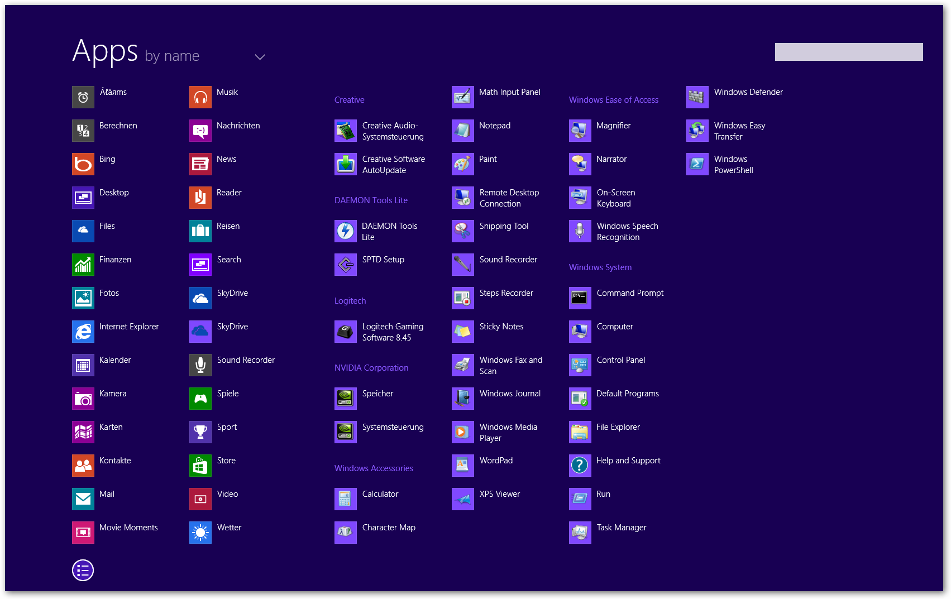The height and width of the screenshot is (599, 951).
Task: Click the Character Map label
Action: [x=389, y=528]
